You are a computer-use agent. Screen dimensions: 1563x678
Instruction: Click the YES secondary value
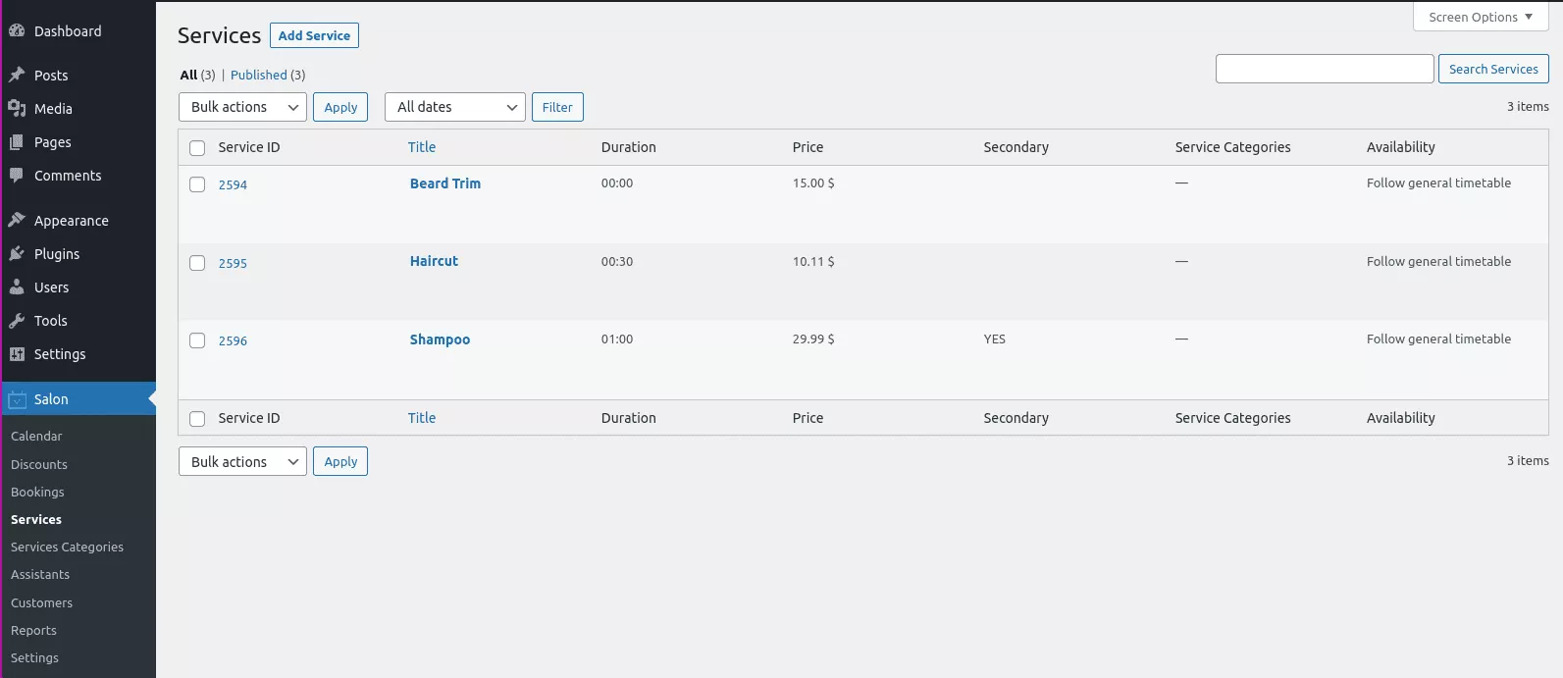(x=995, y=339)
